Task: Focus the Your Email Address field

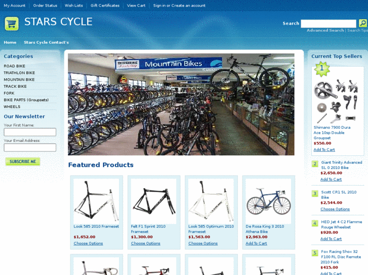Action: pyautogui.click(x=30, y=147)
